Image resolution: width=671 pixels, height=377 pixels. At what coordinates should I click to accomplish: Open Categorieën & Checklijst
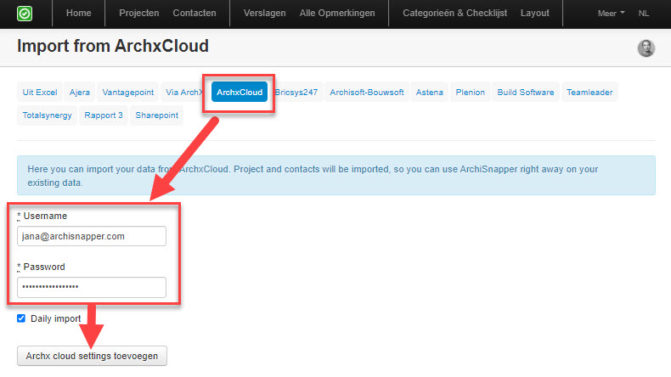coord(455,14)
